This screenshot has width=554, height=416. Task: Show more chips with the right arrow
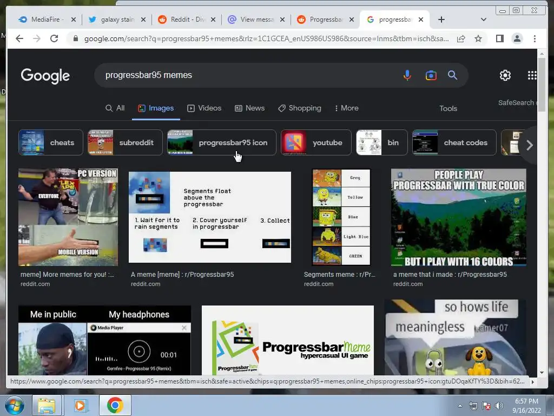coord(529,145)
